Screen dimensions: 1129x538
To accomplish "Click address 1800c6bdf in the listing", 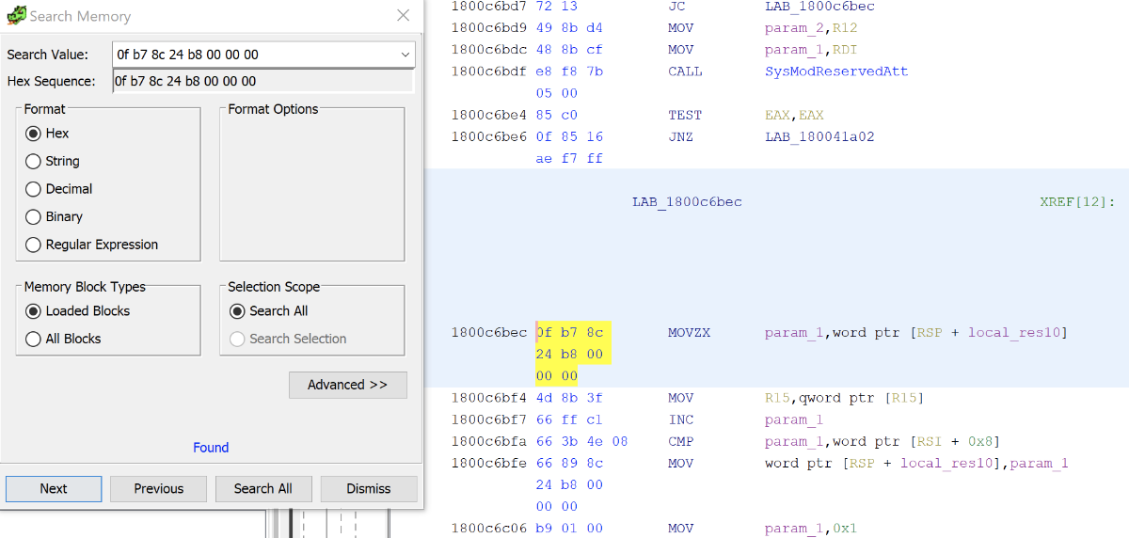I will pos(489,71).
